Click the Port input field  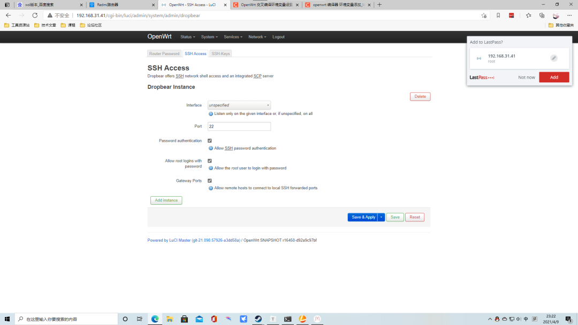coord(239,126)
